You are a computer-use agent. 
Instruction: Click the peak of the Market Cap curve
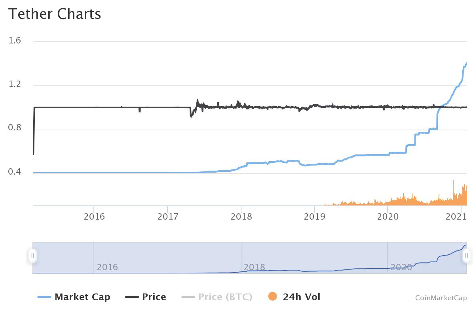pyautogui.click(x=466, y=62)
